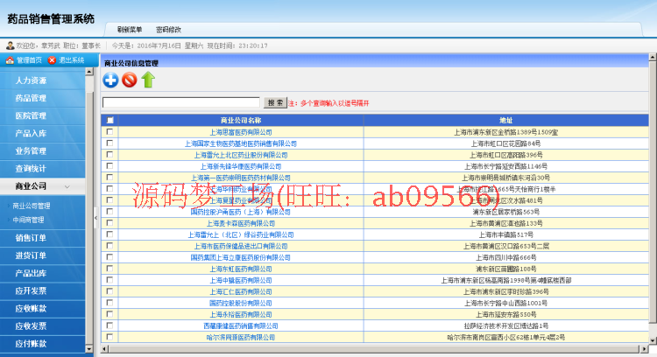This screenshot has height=357, width=657.
Task: Open company link 上海中魏医药有限公司
Action: (241, 280)
